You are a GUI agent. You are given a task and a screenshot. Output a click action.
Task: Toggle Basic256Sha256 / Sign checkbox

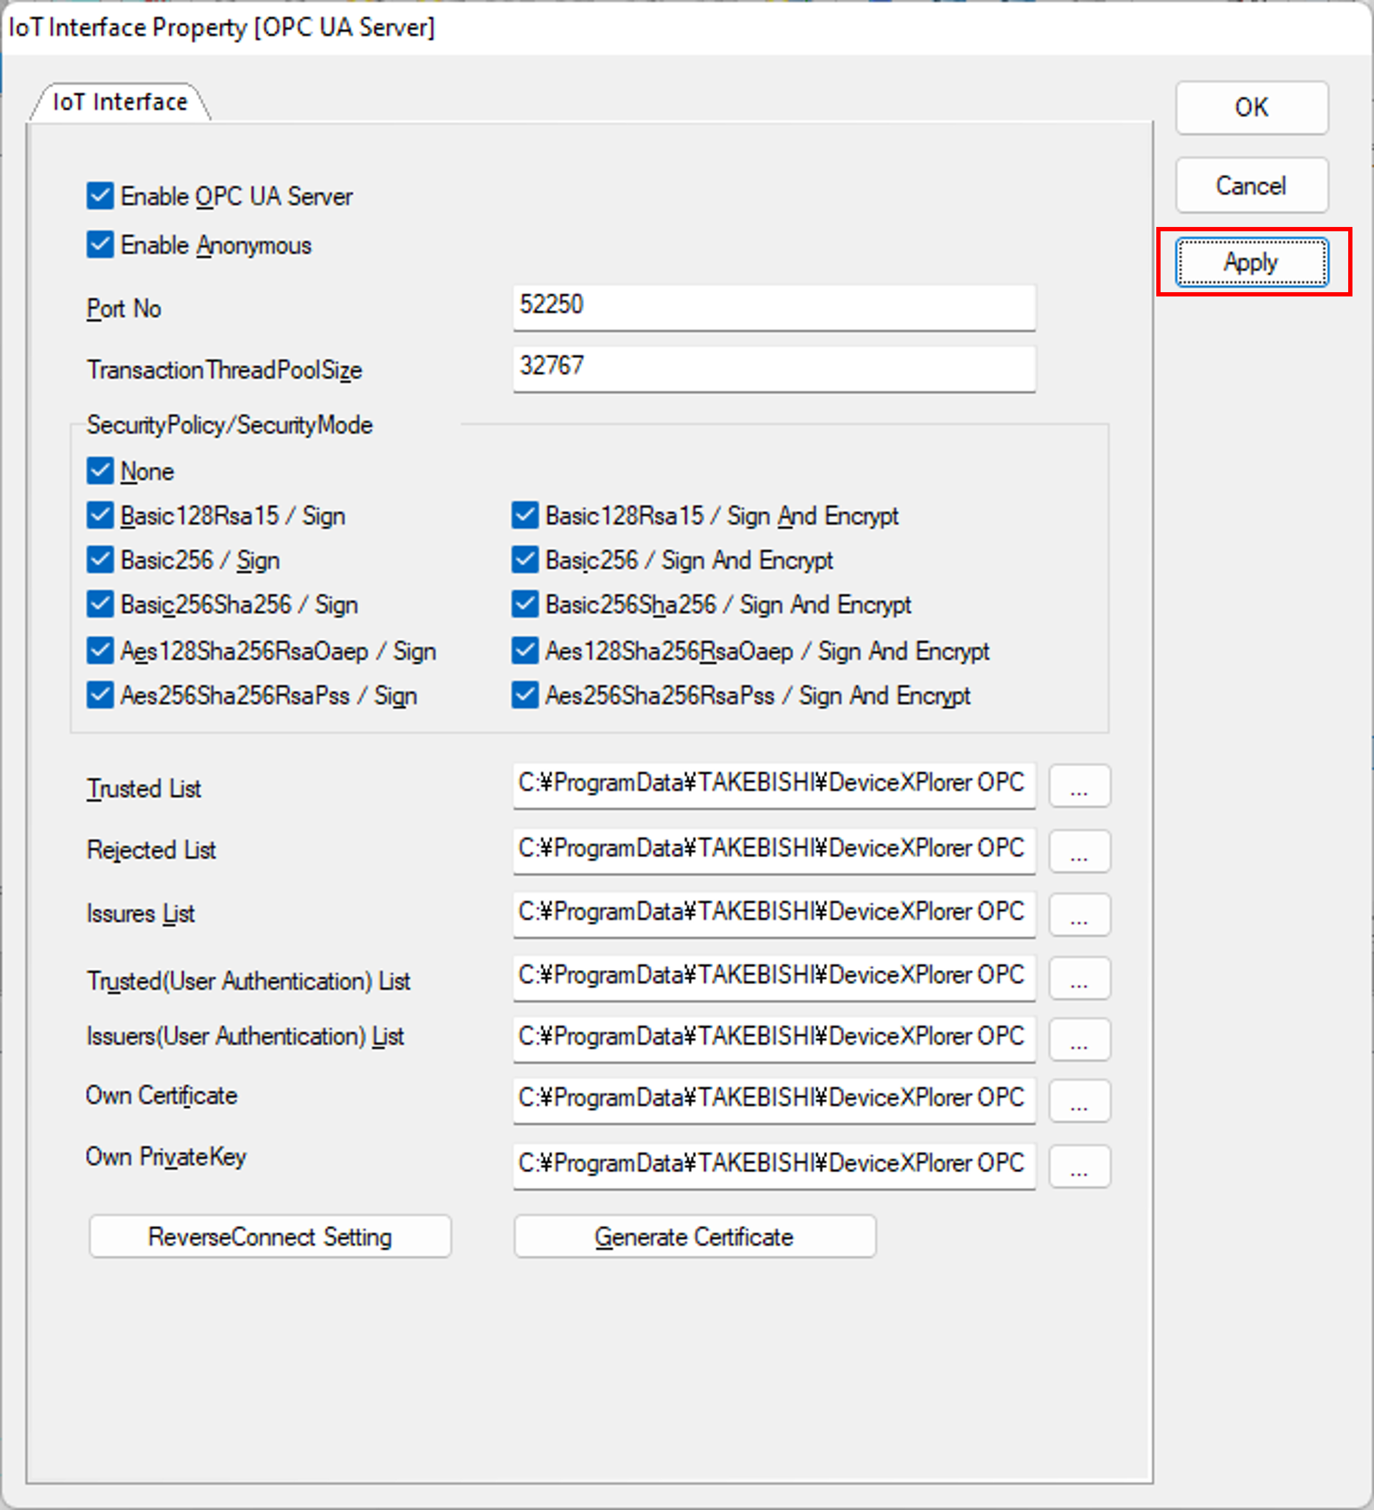[100, 605]
